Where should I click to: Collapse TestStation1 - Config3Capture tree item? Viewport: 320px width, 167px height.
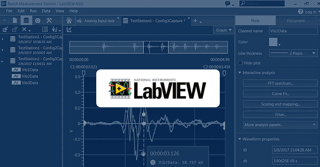click(x=2, y=61)
